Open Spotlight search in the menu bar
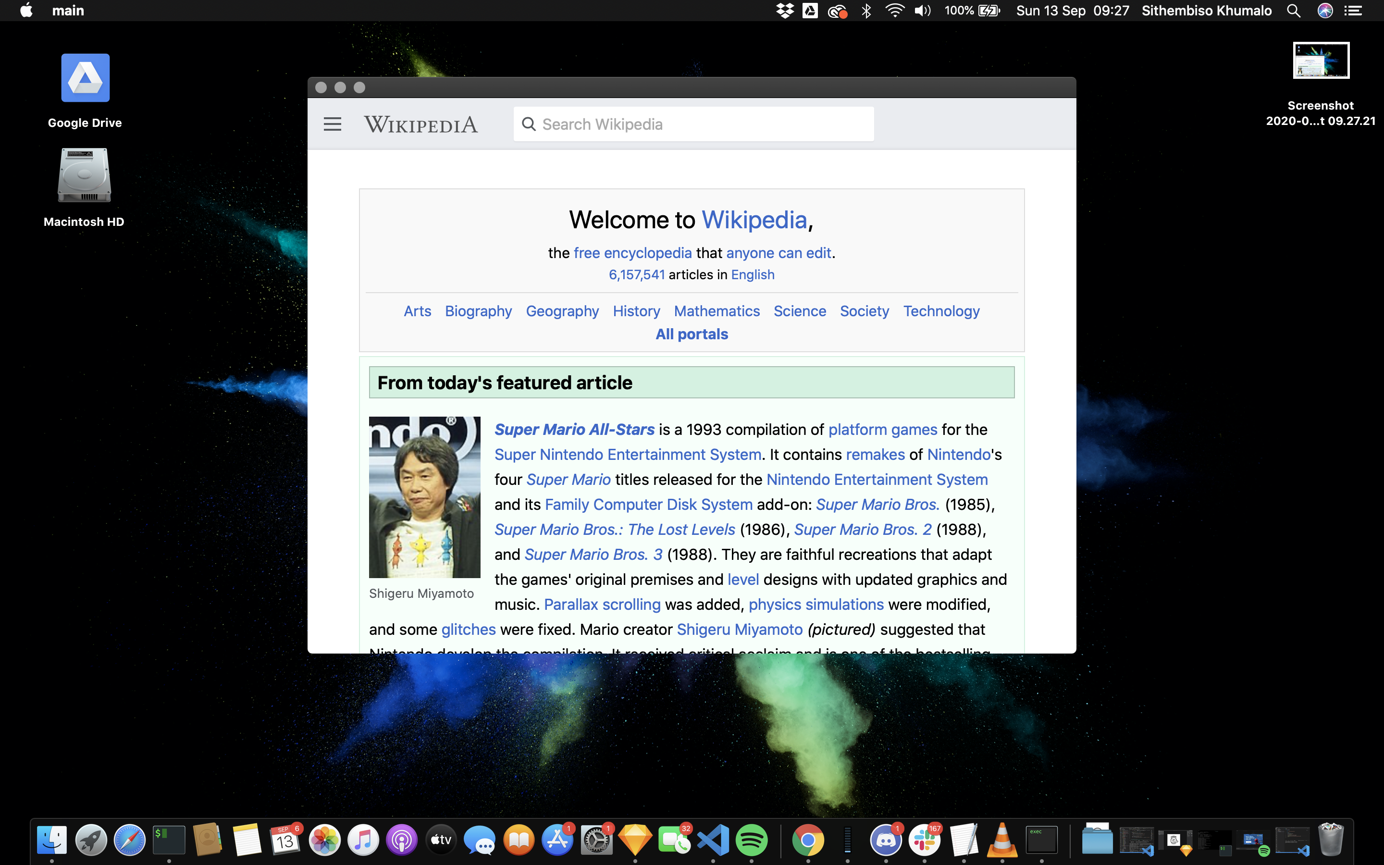The width and height of the screenshot is (1384, 865). pos(1294,10)
